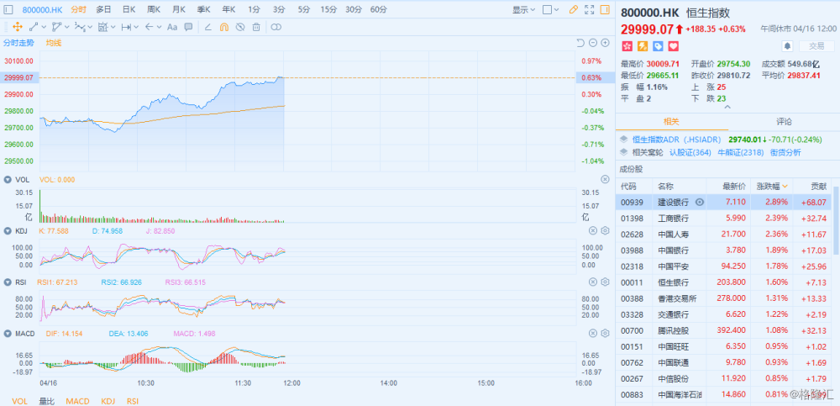This screenshot has height=406, width=840.
Task: Toggle the right sidebar panel icon
Action: tap(605, 9)
